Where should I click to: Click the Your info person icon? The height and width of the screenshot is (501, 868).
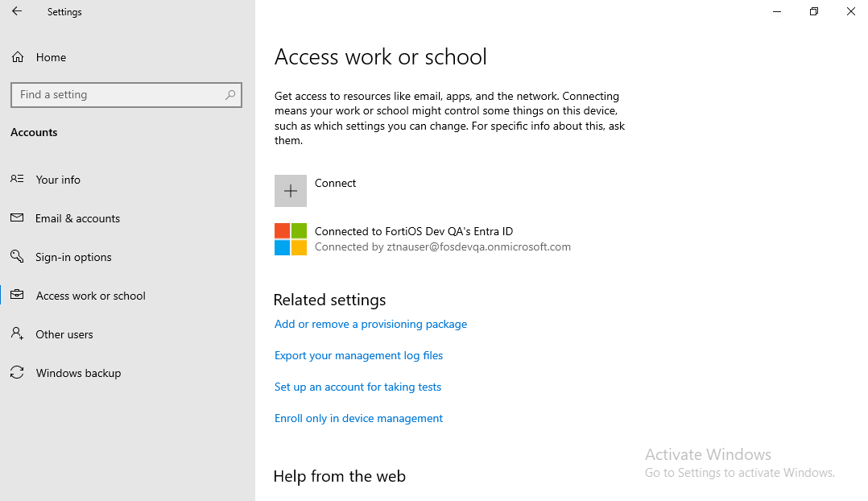[17, 180]
